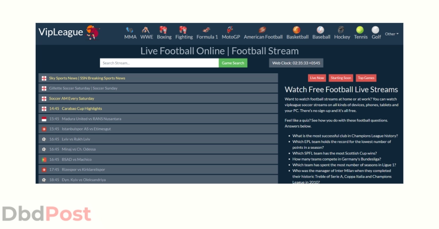Click the MotoGP motorcycle icon
Image resolution: width=439 pixels, height=229 pixels.
pyautogui.click(x=230, y=30)
